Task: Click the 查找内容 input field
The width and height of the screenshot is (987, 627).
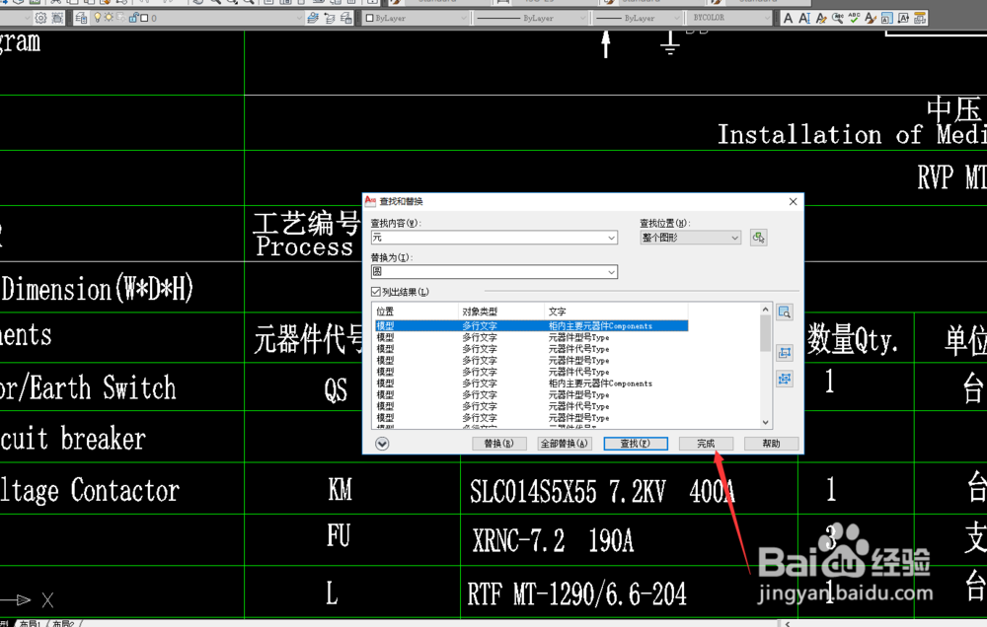Action: (493, 237)
